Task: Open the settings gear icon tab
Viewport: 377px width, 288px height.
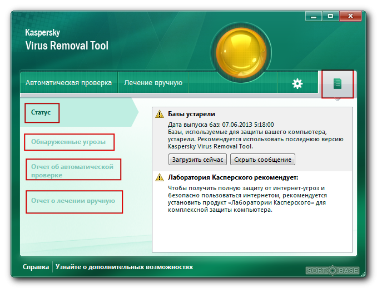Action: click(297, 83)
